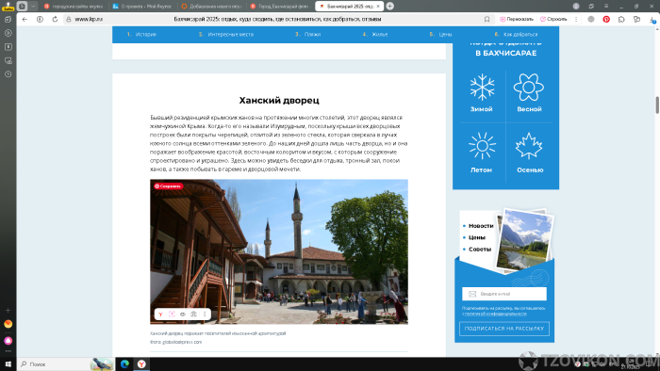This screenshot has height=371, width=660.
Task: Expand the tab list dropdown arrow
Action: click(33, 7)
